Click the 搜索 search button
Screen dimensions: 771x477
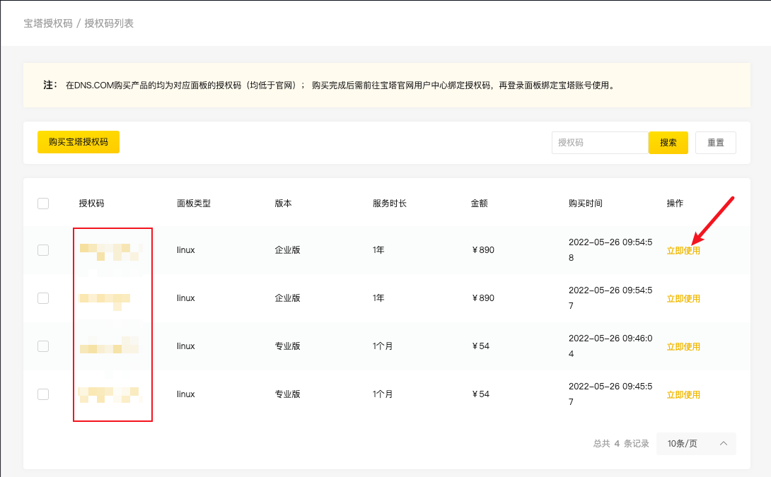click(668, 143)
